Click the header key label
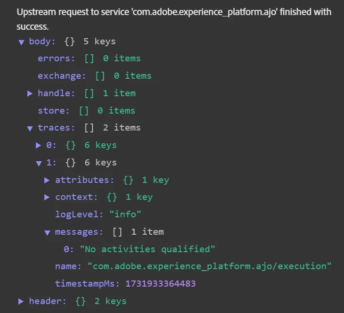 tap(48, 301)
